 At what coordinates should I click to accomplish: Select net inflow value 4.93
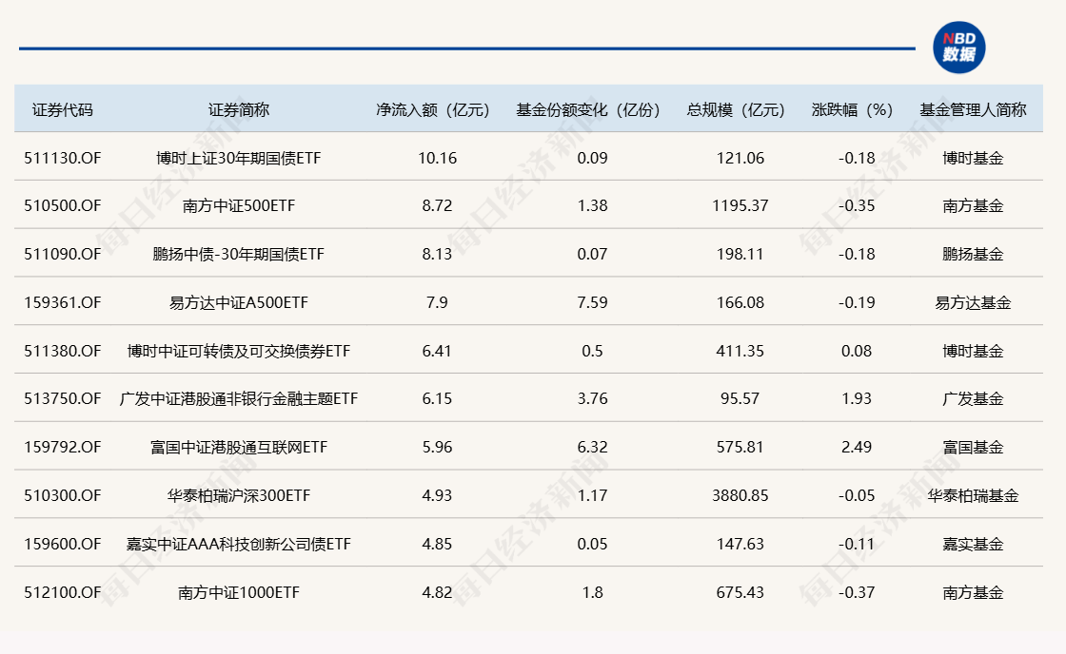point(437,496)
